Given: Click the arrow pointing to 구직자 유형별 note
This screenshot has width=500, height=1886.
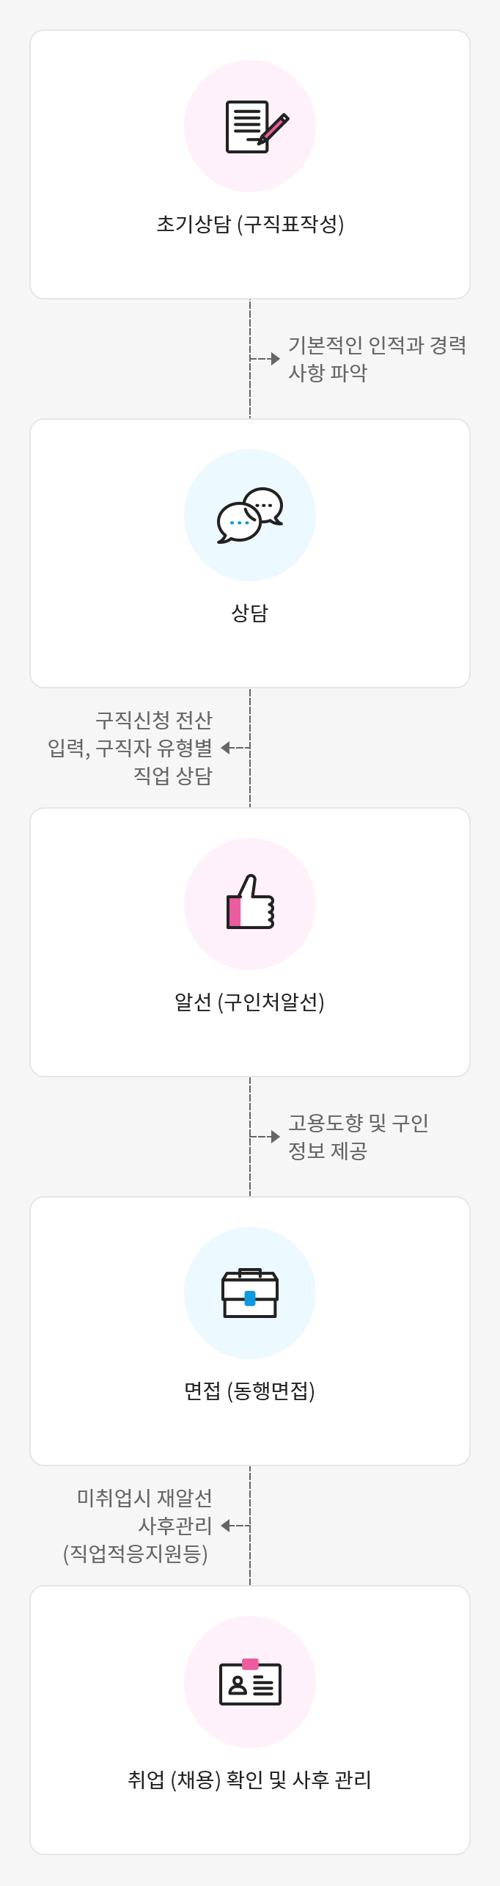Looking at the screenshot, I should [227, 748].
